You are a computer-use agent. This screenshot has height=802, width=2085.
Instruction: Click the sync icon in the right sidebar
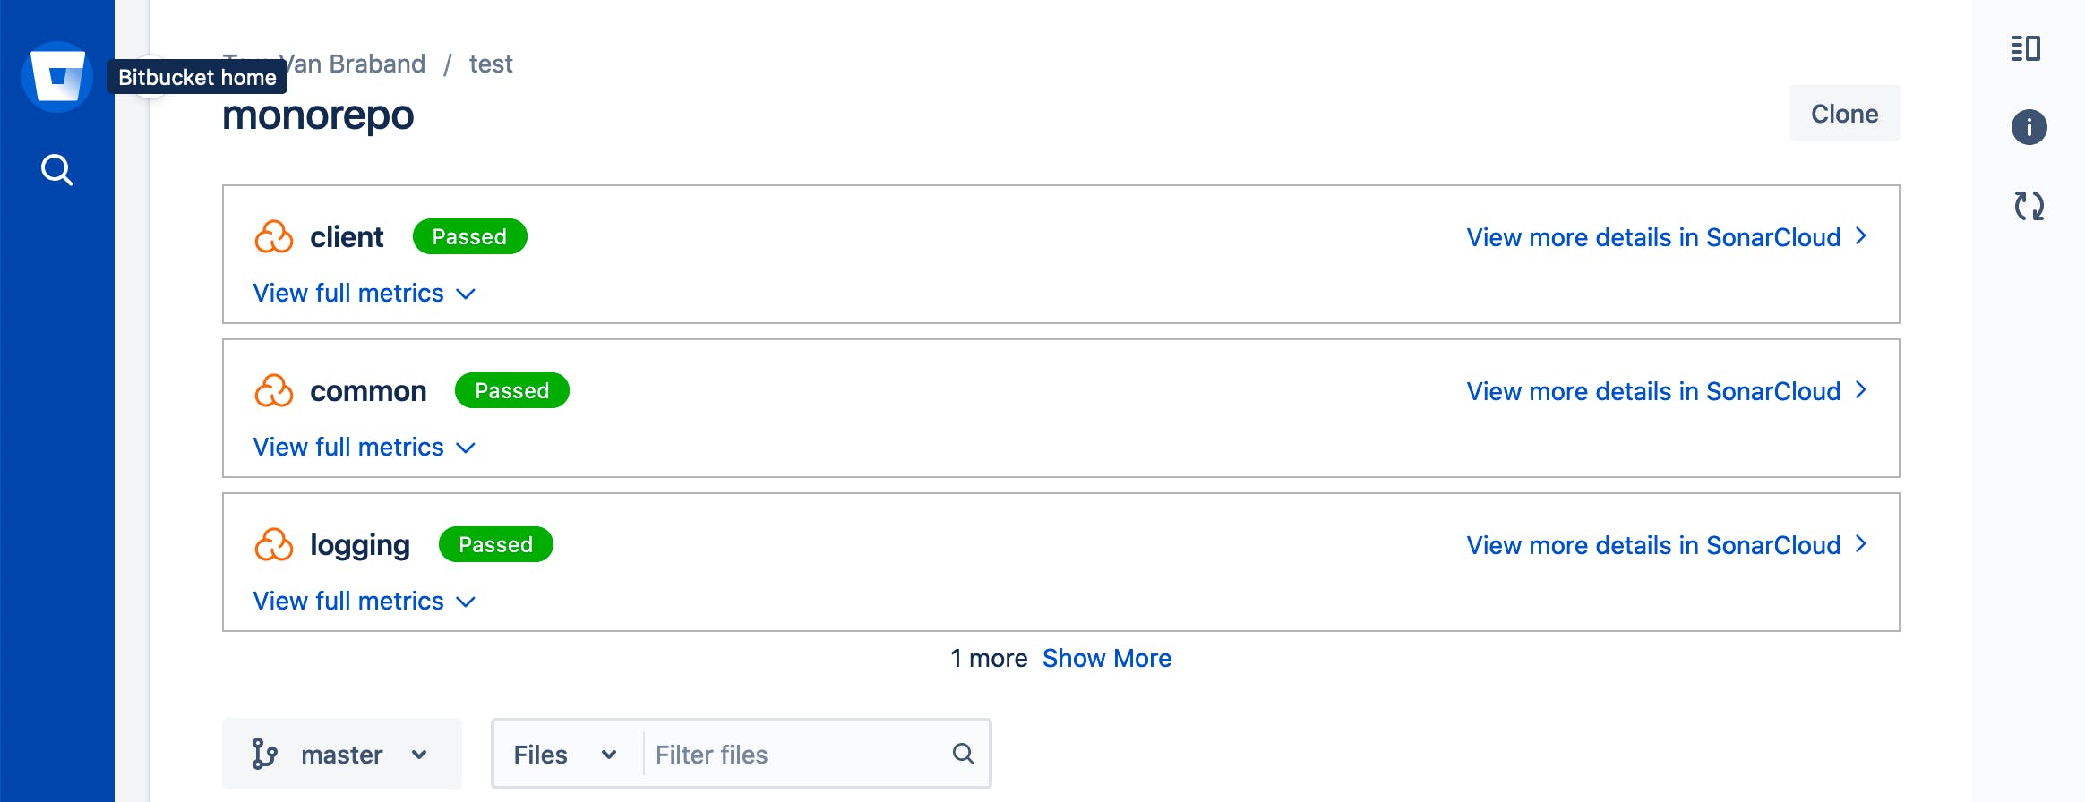2029,205
